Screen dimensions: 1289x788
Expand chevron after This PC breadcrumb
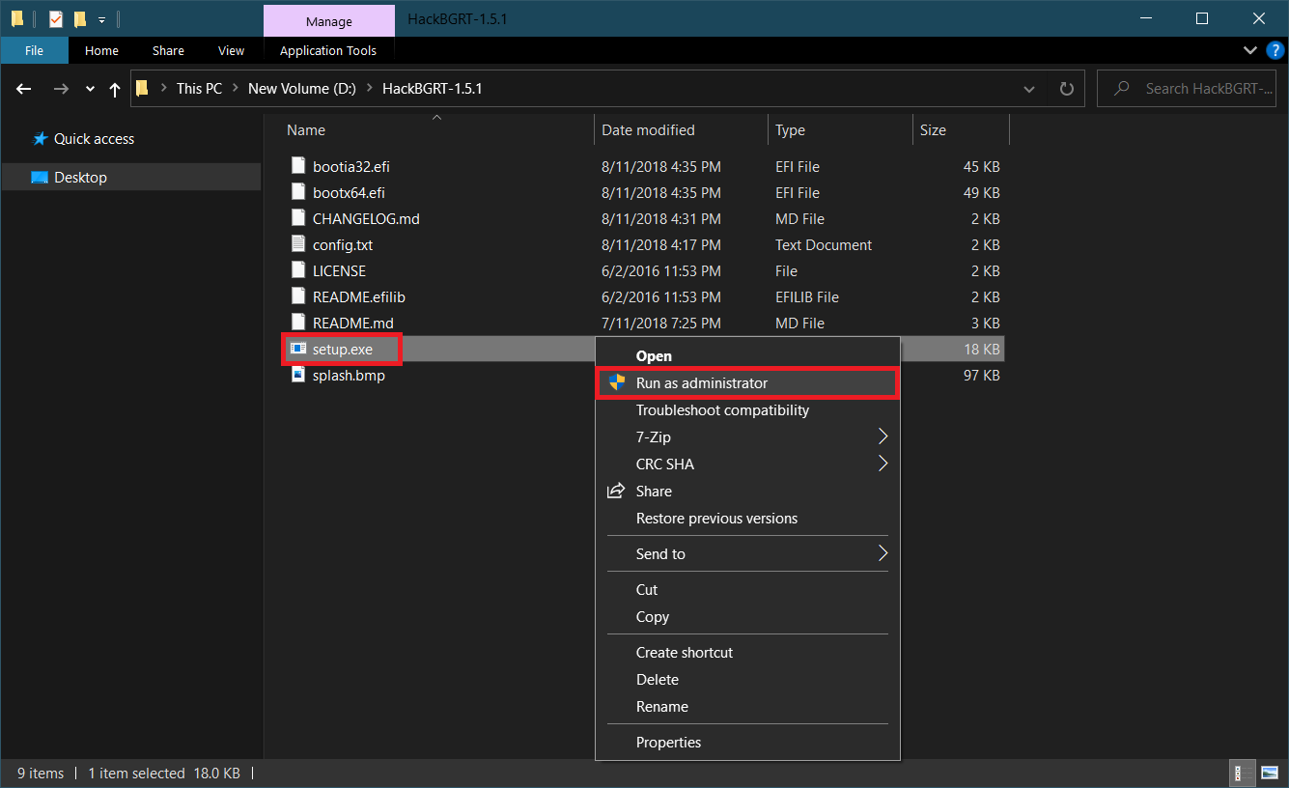coord(236,89)
